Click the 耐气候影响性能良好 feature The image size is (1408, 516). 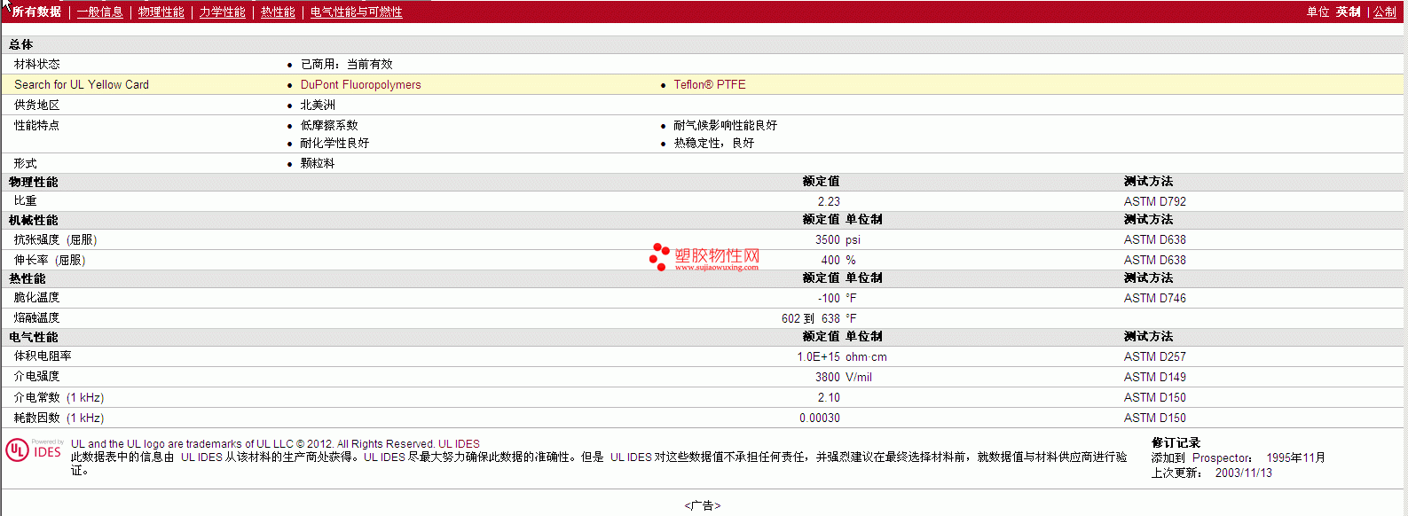[x=726, y=125]
